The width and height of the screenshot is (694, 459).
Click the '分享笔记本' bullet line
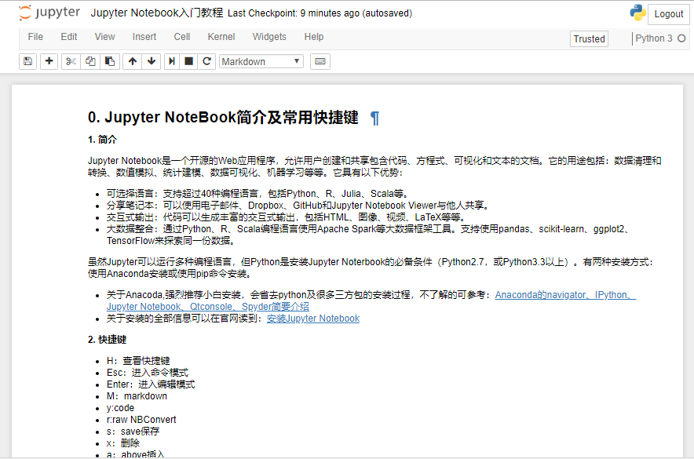pyautogui.click(x=298, y=206)
